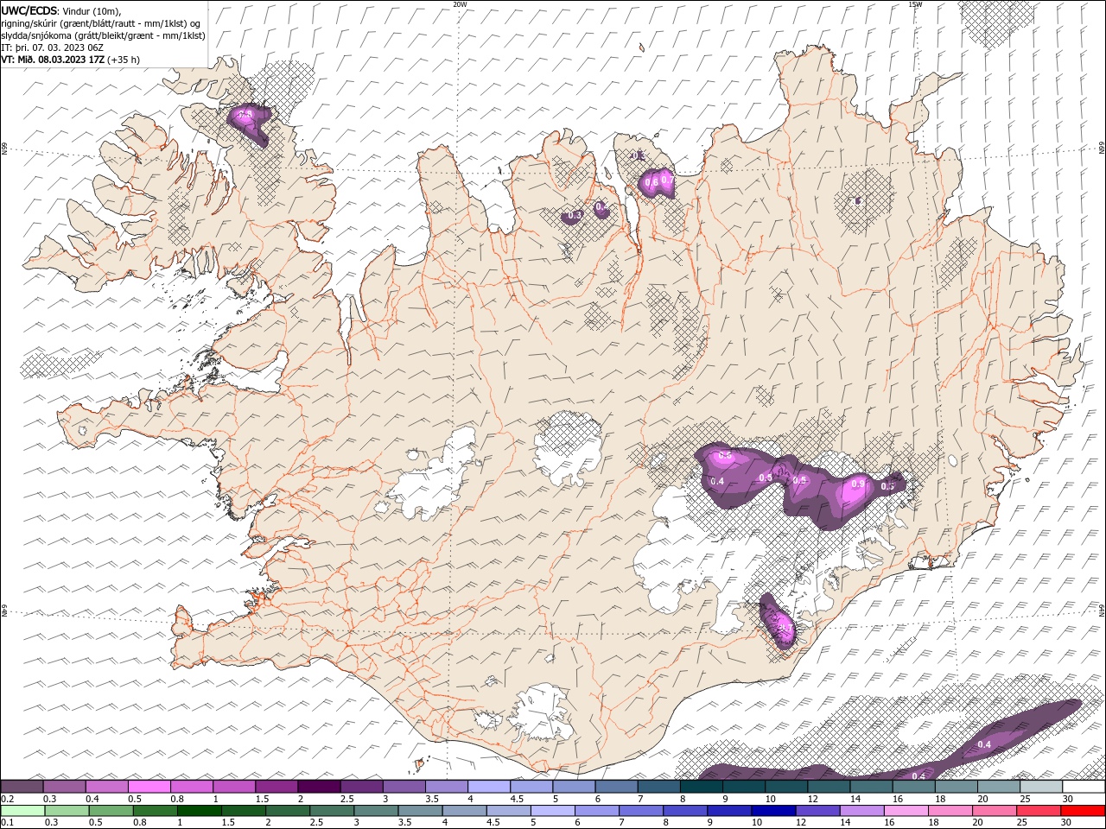Click the lower scale green swatch starting at 0.5
Image resolution: width=1106 pixels, height=829 pixels.
[x=111, y=811]
